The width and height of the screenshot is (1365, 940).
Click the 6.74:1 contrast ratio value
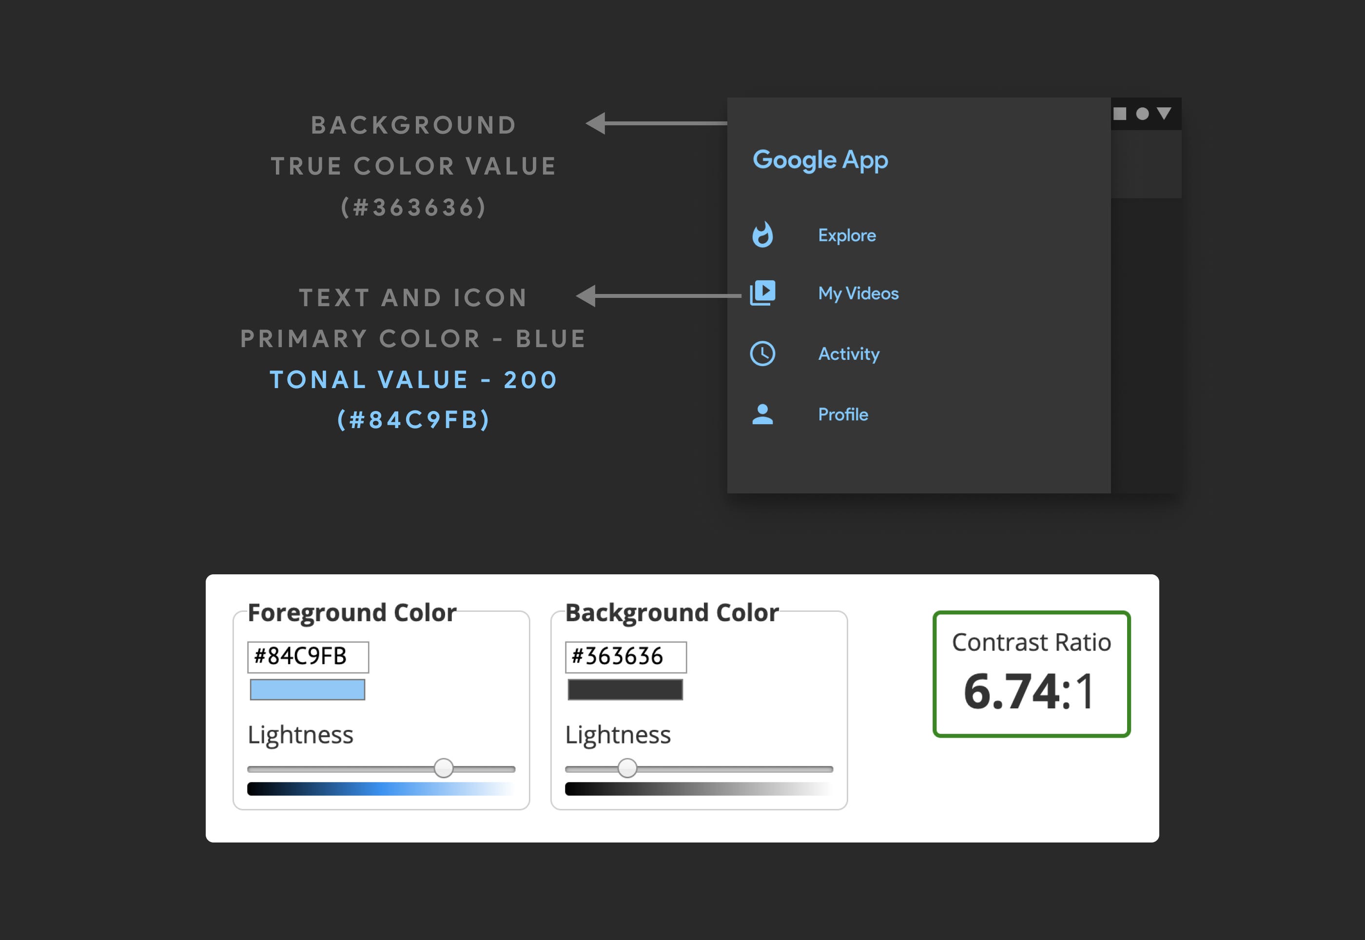click(1029, 691)
